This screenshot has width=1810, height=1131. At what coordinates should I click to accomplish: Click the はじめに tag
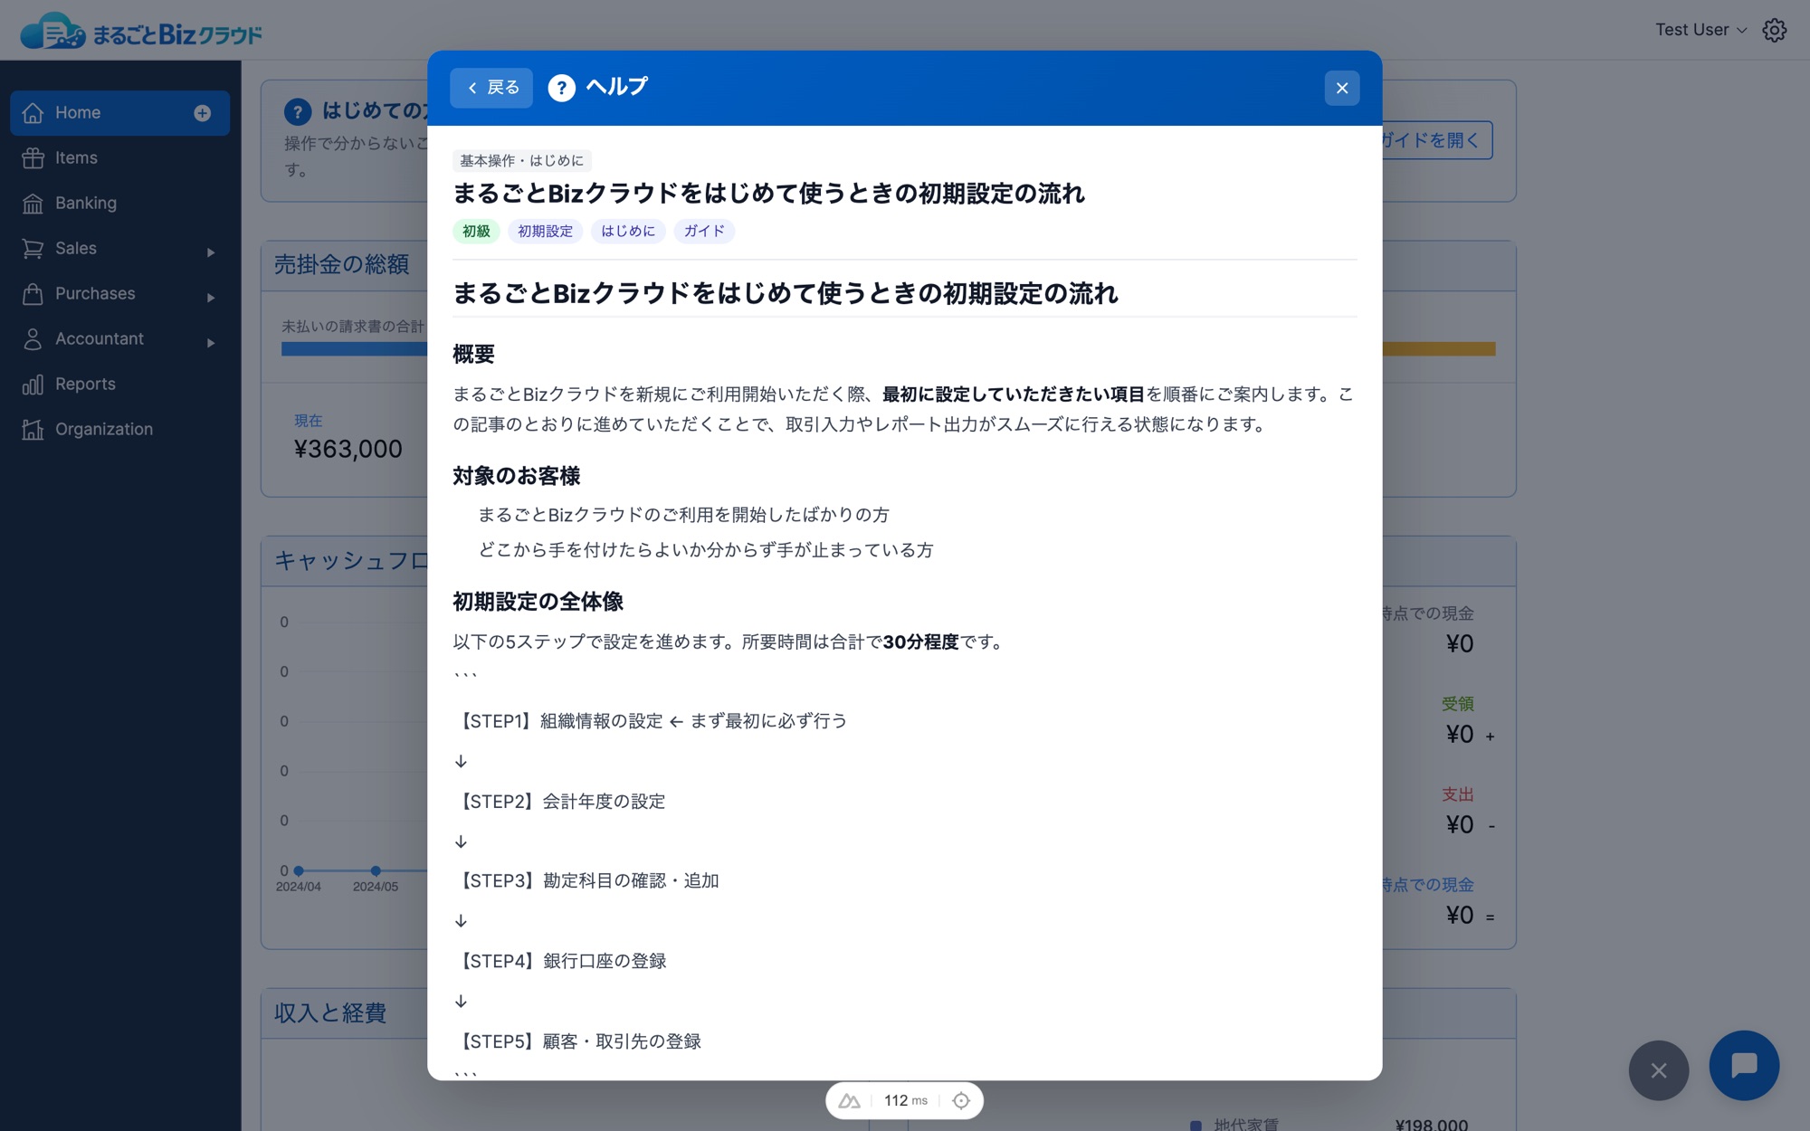click(628, 232)
